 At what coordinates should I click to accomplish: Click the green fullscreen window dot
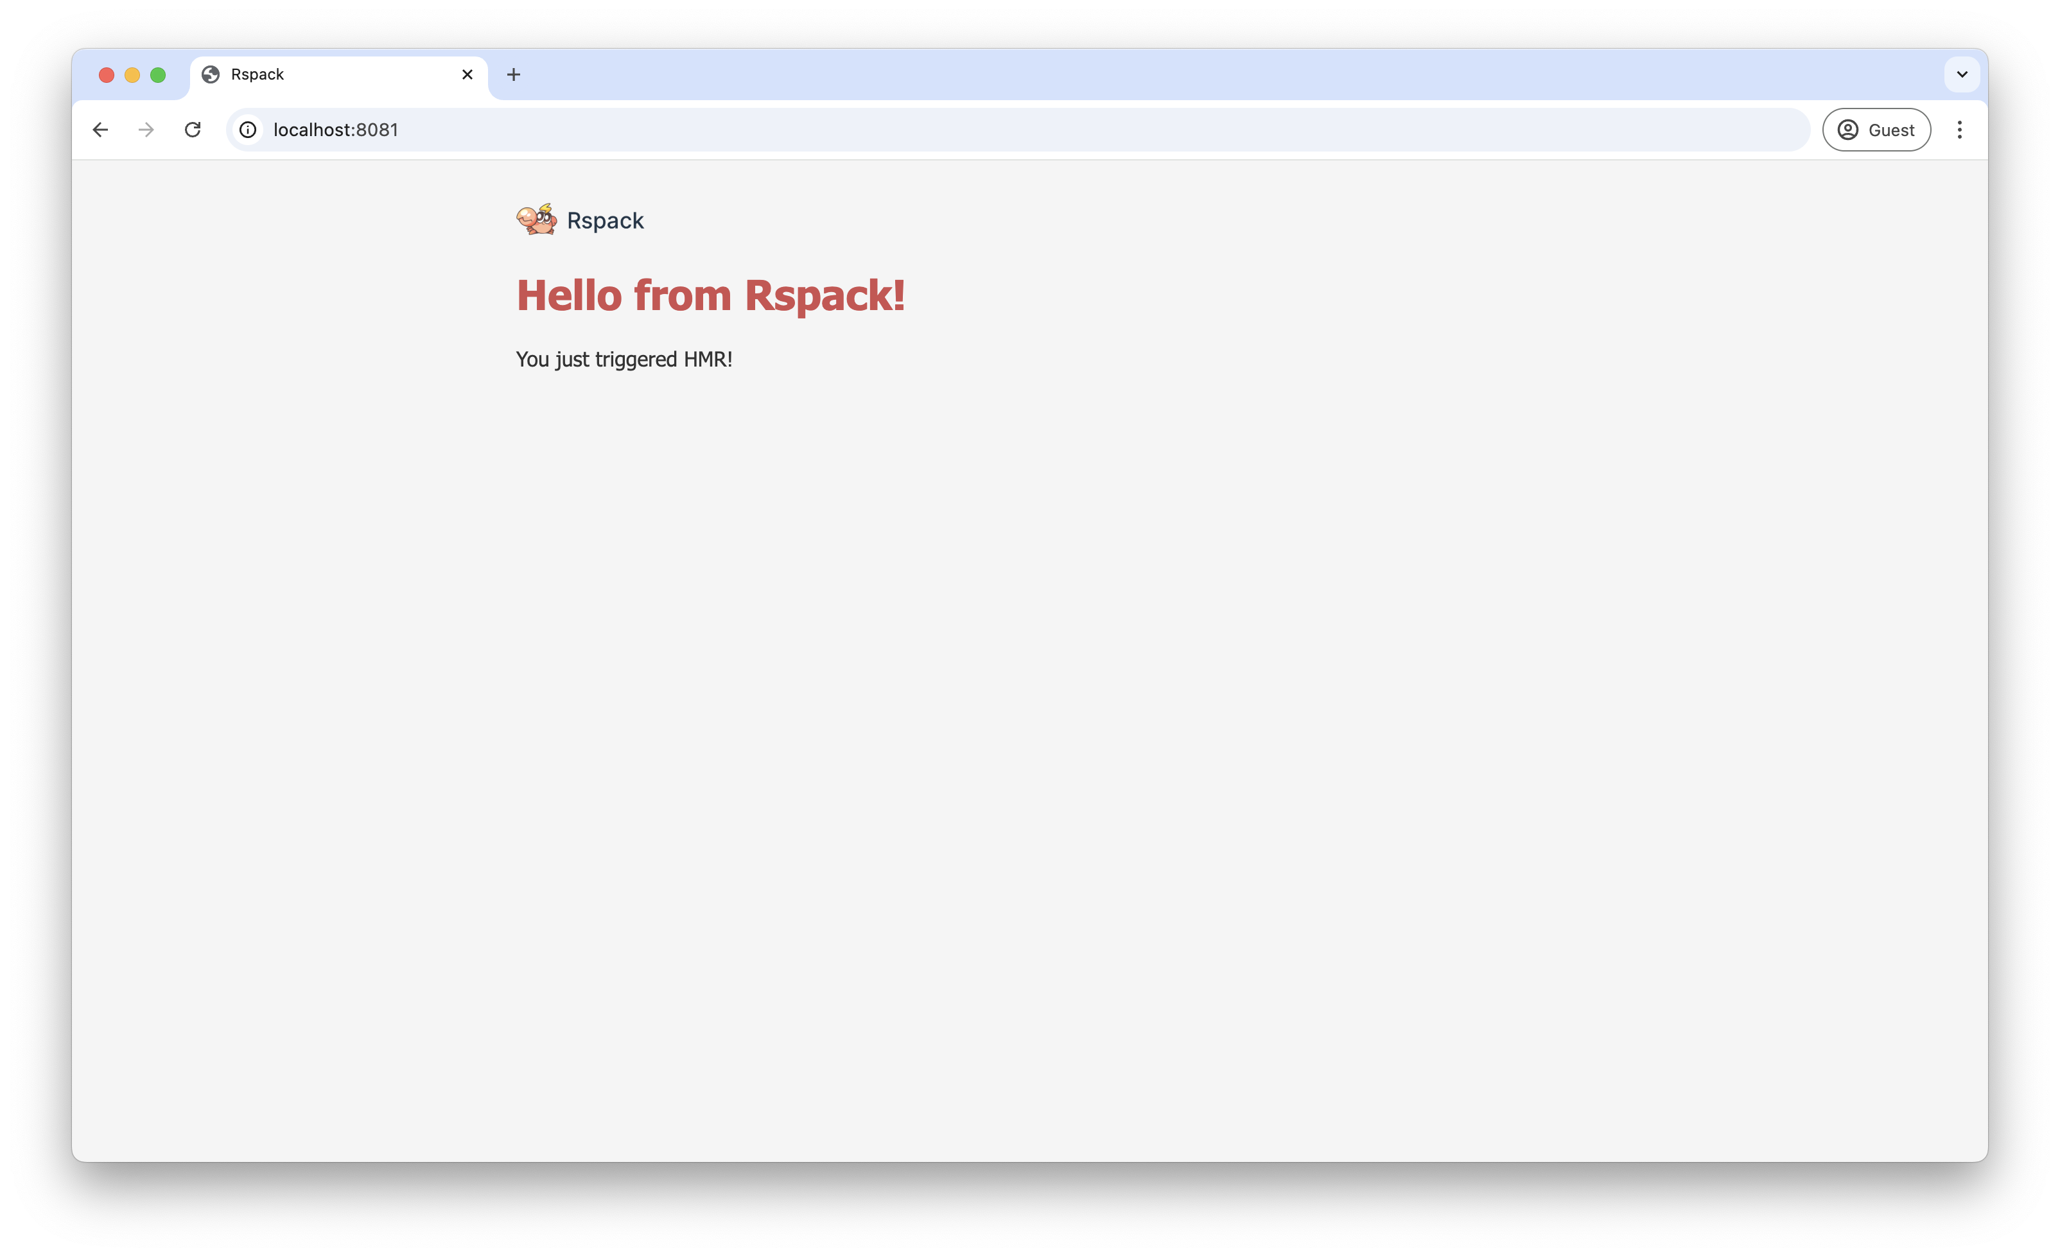(158, 74)
